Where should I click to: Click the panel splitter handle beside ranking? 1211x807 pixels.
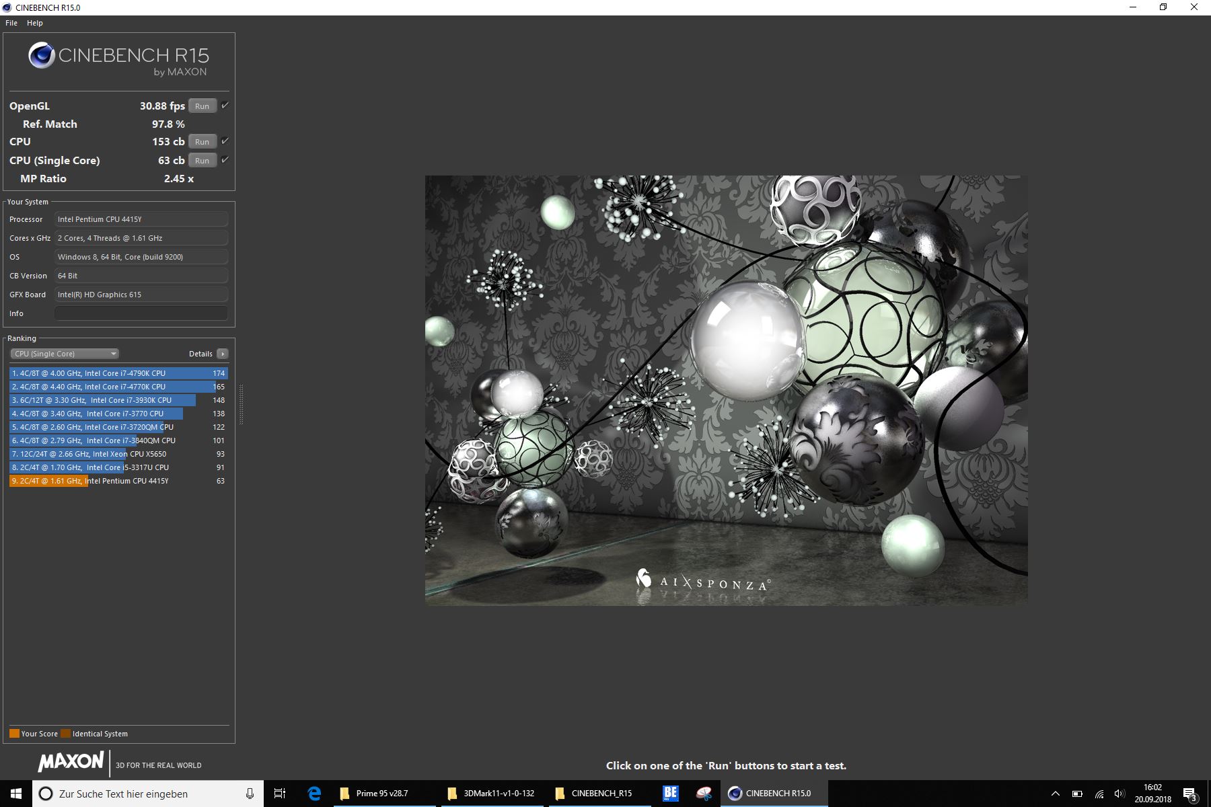(x=241, y=403)
